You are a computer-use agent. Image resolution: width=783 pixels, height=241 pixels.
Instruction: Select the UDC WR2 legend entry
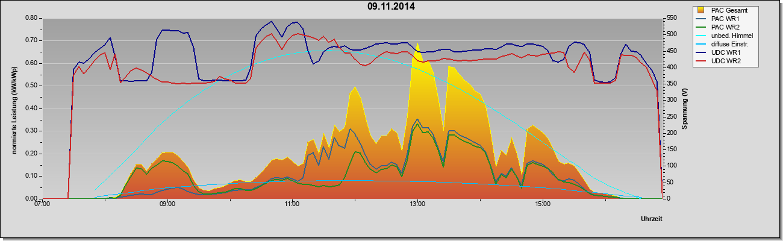pyautogui.click(x=724, y=61)
